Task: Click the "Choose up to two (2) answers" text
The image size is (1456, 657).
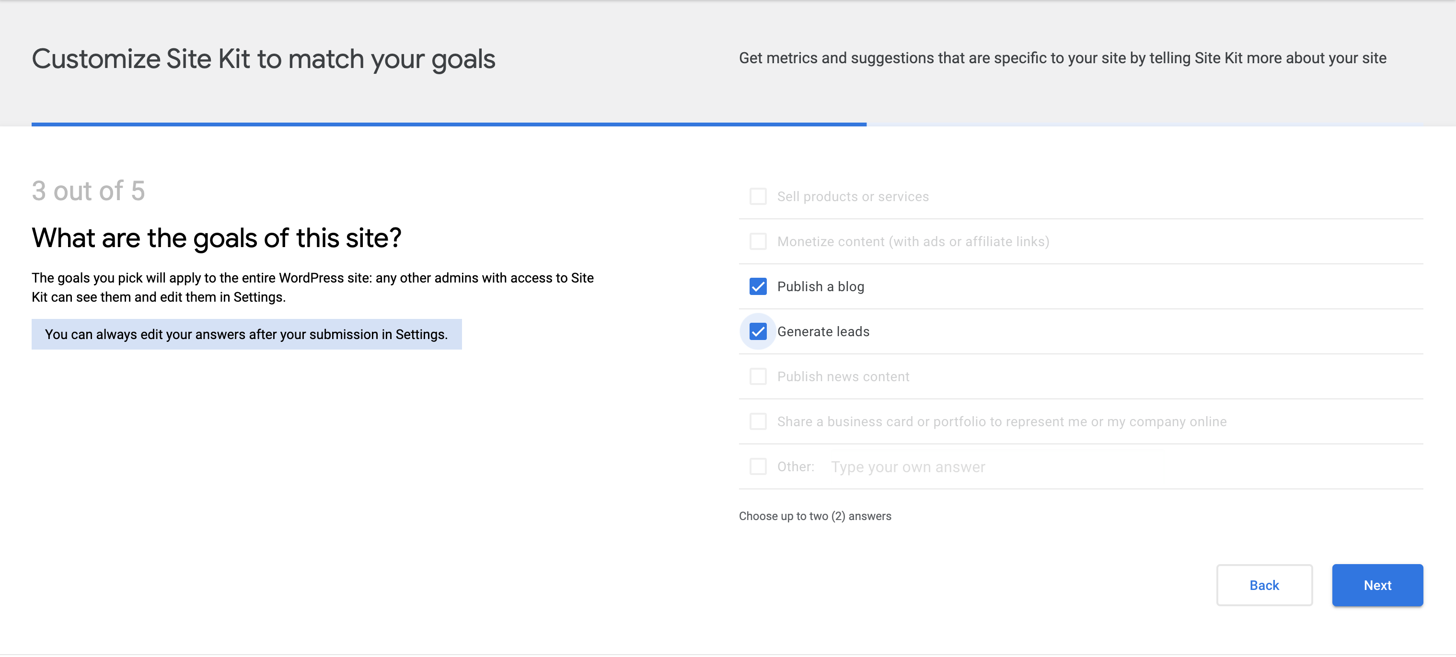Action: tap(814, 516)
